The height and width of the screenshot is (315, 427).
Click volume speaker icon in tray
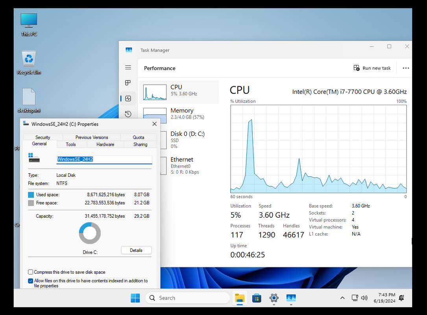(x=364, y=298)
